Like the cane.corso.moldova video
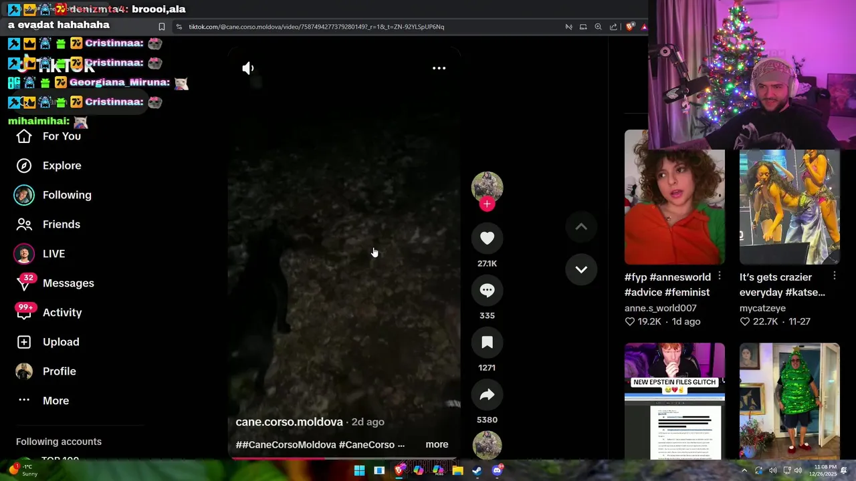The height and width of the screenshot is (481, 856). [487, 238]
